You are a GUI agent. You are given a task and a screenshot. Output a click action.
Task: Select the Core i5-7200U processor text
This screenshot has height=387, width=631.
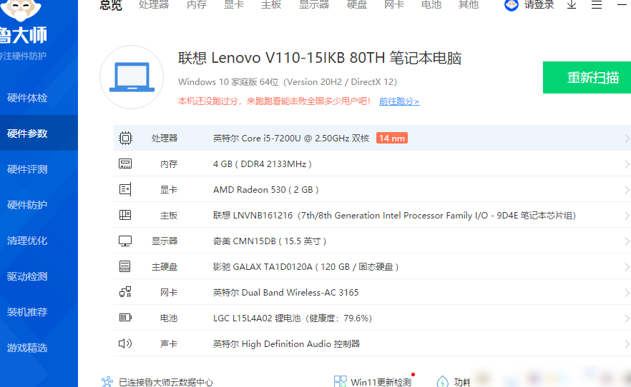tap(291, 138)
